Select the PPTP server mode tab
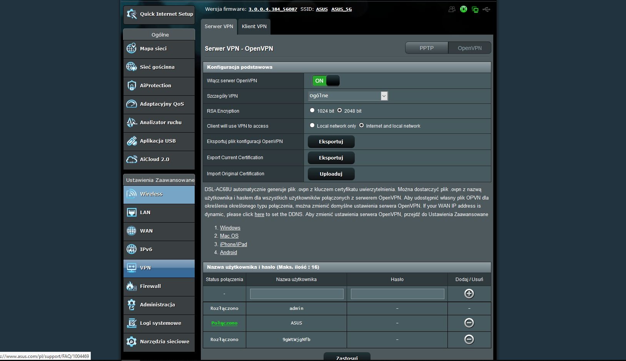The width and height of the screenshot is (626, 361). click(427, 48)
